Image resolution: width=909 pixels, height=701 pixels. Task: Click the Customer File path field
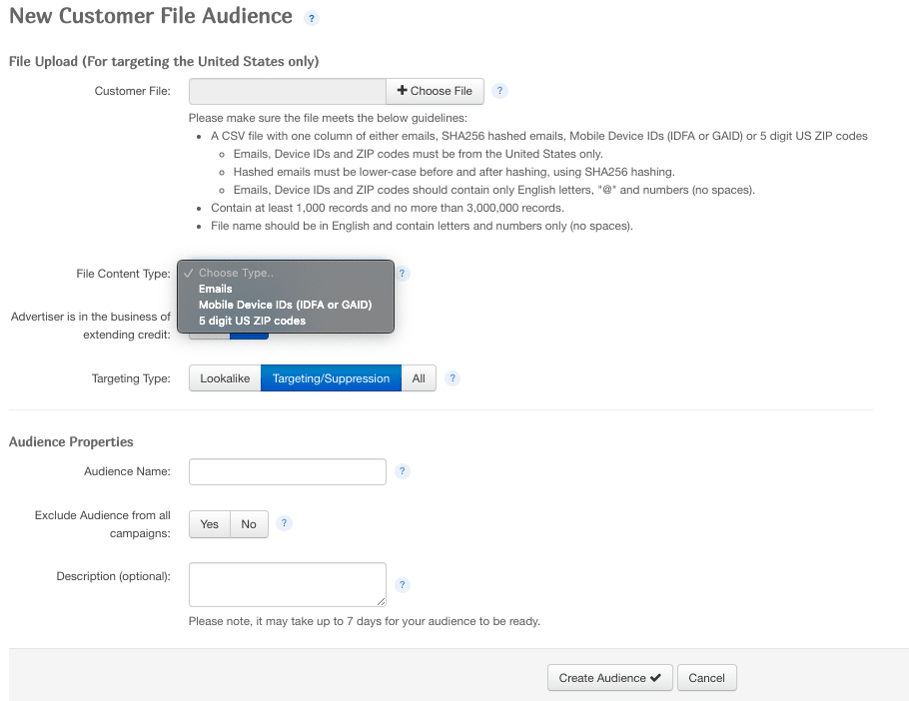point(288,91)
